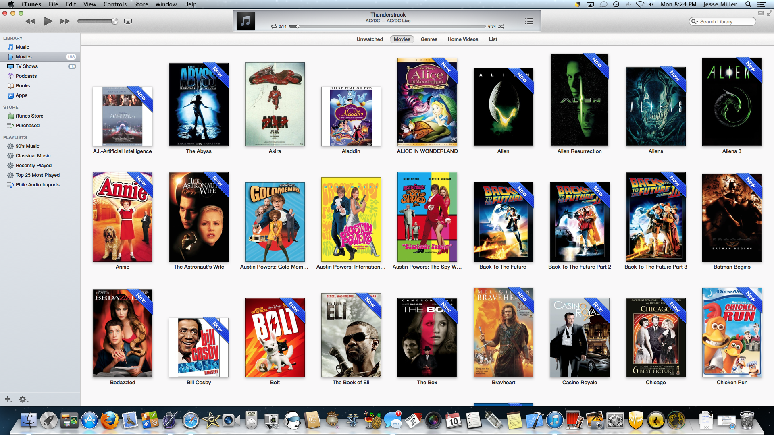The height and width of the screenshot is (435, 774).
Task: Switch to the Unwatched tab
Action: pos(370,39)
